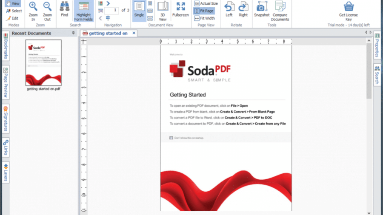Switch to Select mode
This screenshot has width=383, height=215.
coord(14,11)
